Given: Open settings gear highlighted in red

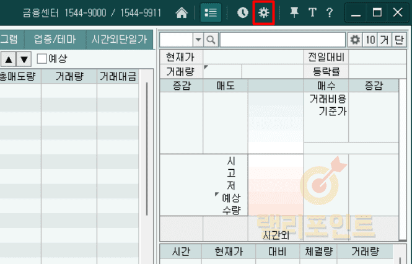Looking at the screenshot, I should click(264, 12).
